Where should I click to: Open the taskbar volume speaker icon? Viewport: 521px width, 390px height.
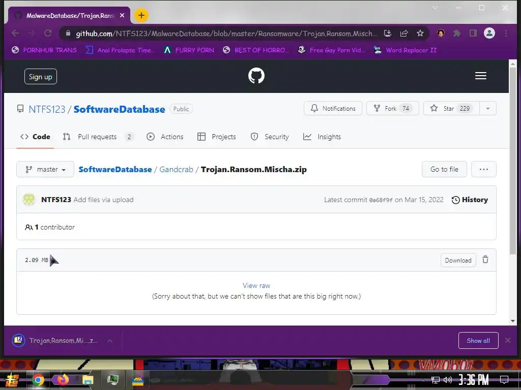click(448, 380)
